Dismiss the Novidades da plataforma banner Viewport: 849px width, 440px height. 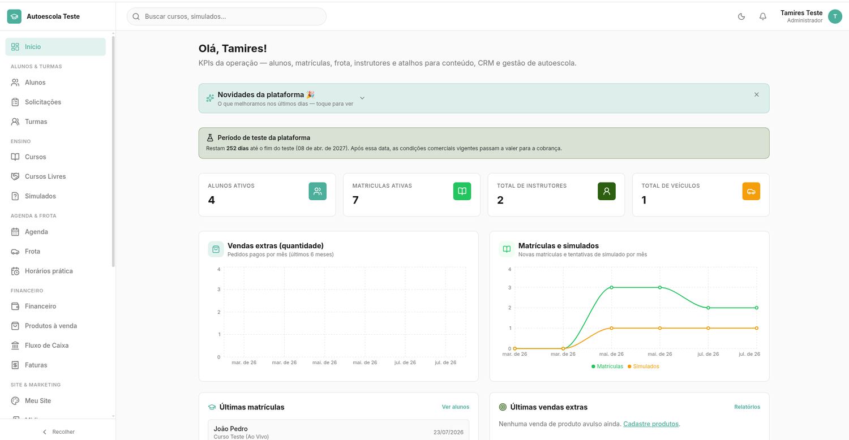pos(757,94)
